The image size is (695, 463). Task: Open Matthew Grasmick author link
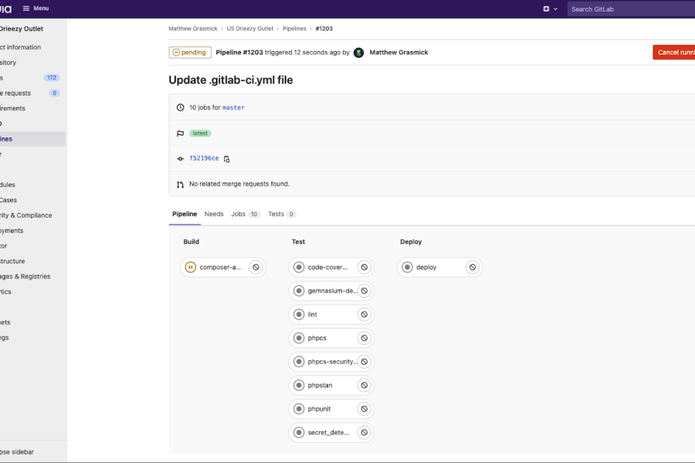(x=399, y=52)
